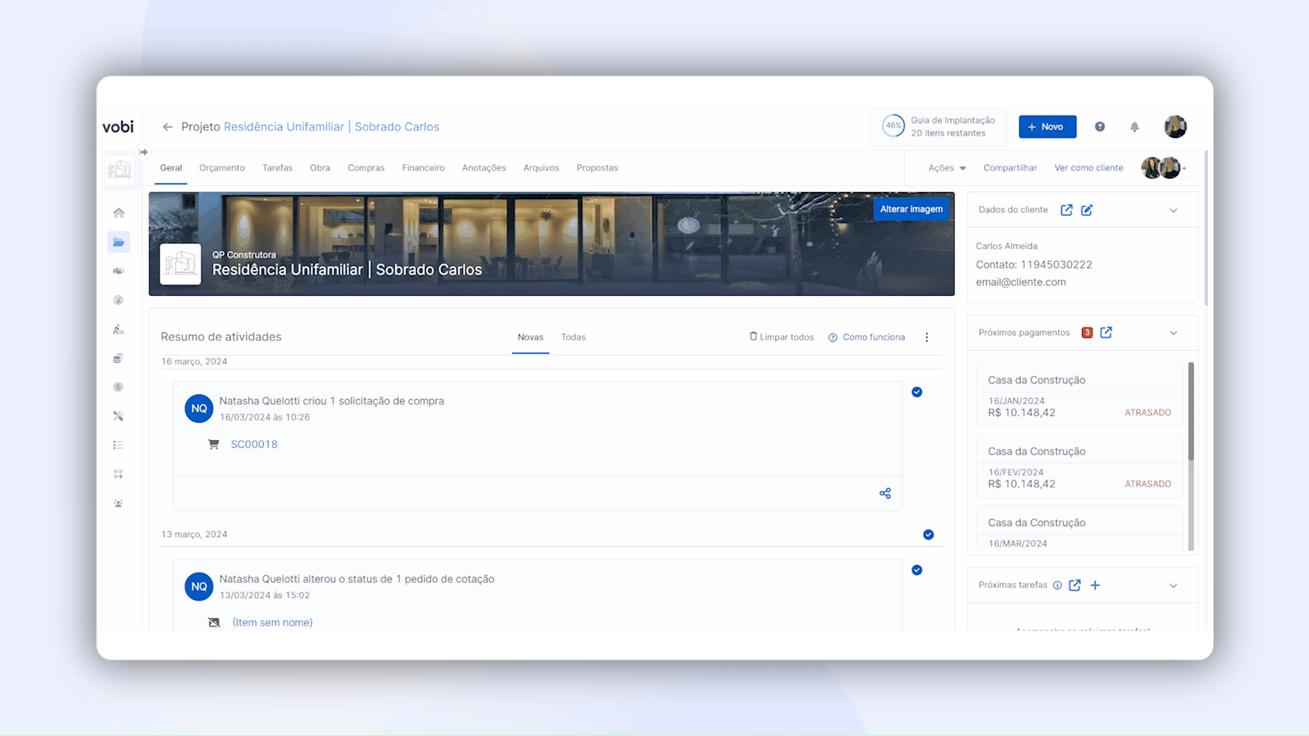The width and height of the screenshot is (1309, 736).
Task: Check off the cotação status activity
Action: [x=917, y=570]
